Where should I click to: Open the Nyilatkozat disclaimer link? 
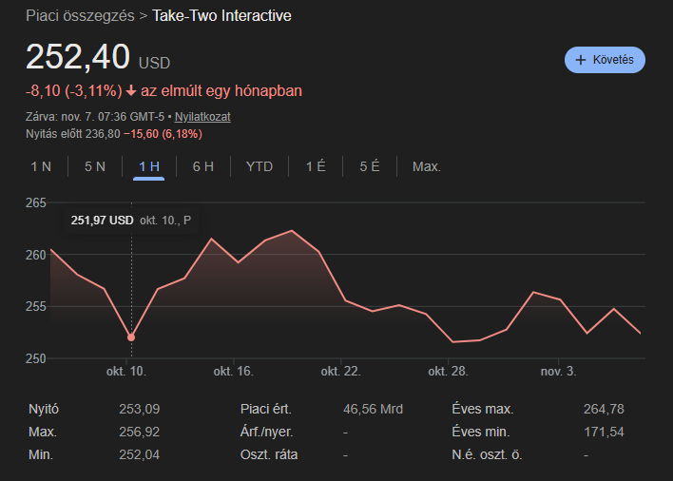point(202,117)
